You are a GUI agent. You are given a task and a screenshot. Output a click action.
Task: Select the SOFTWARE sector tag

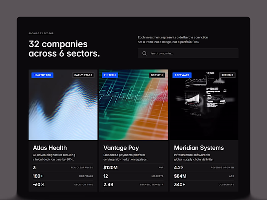pyautogui.click(x=182, y=75)
